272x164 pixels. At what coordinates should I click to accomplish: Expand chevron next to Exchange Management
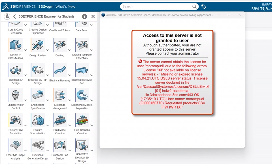click(x=70, y=100)
